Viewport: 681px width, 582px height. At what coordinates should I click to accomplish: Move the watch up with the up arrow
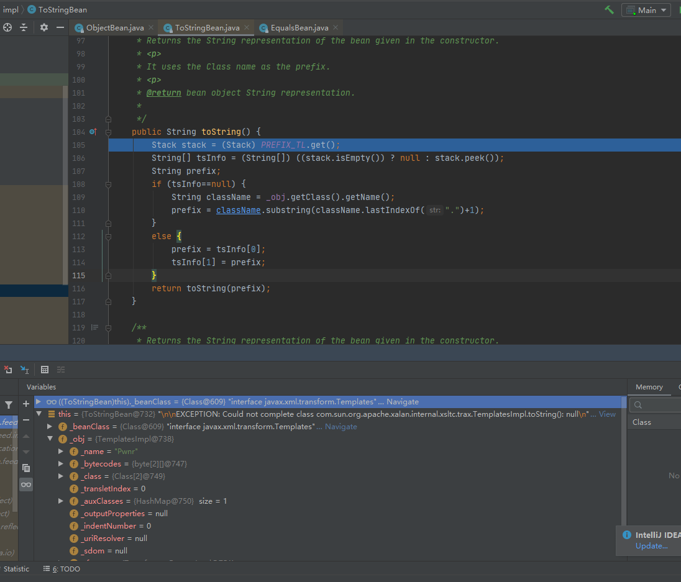coord(26,436)
